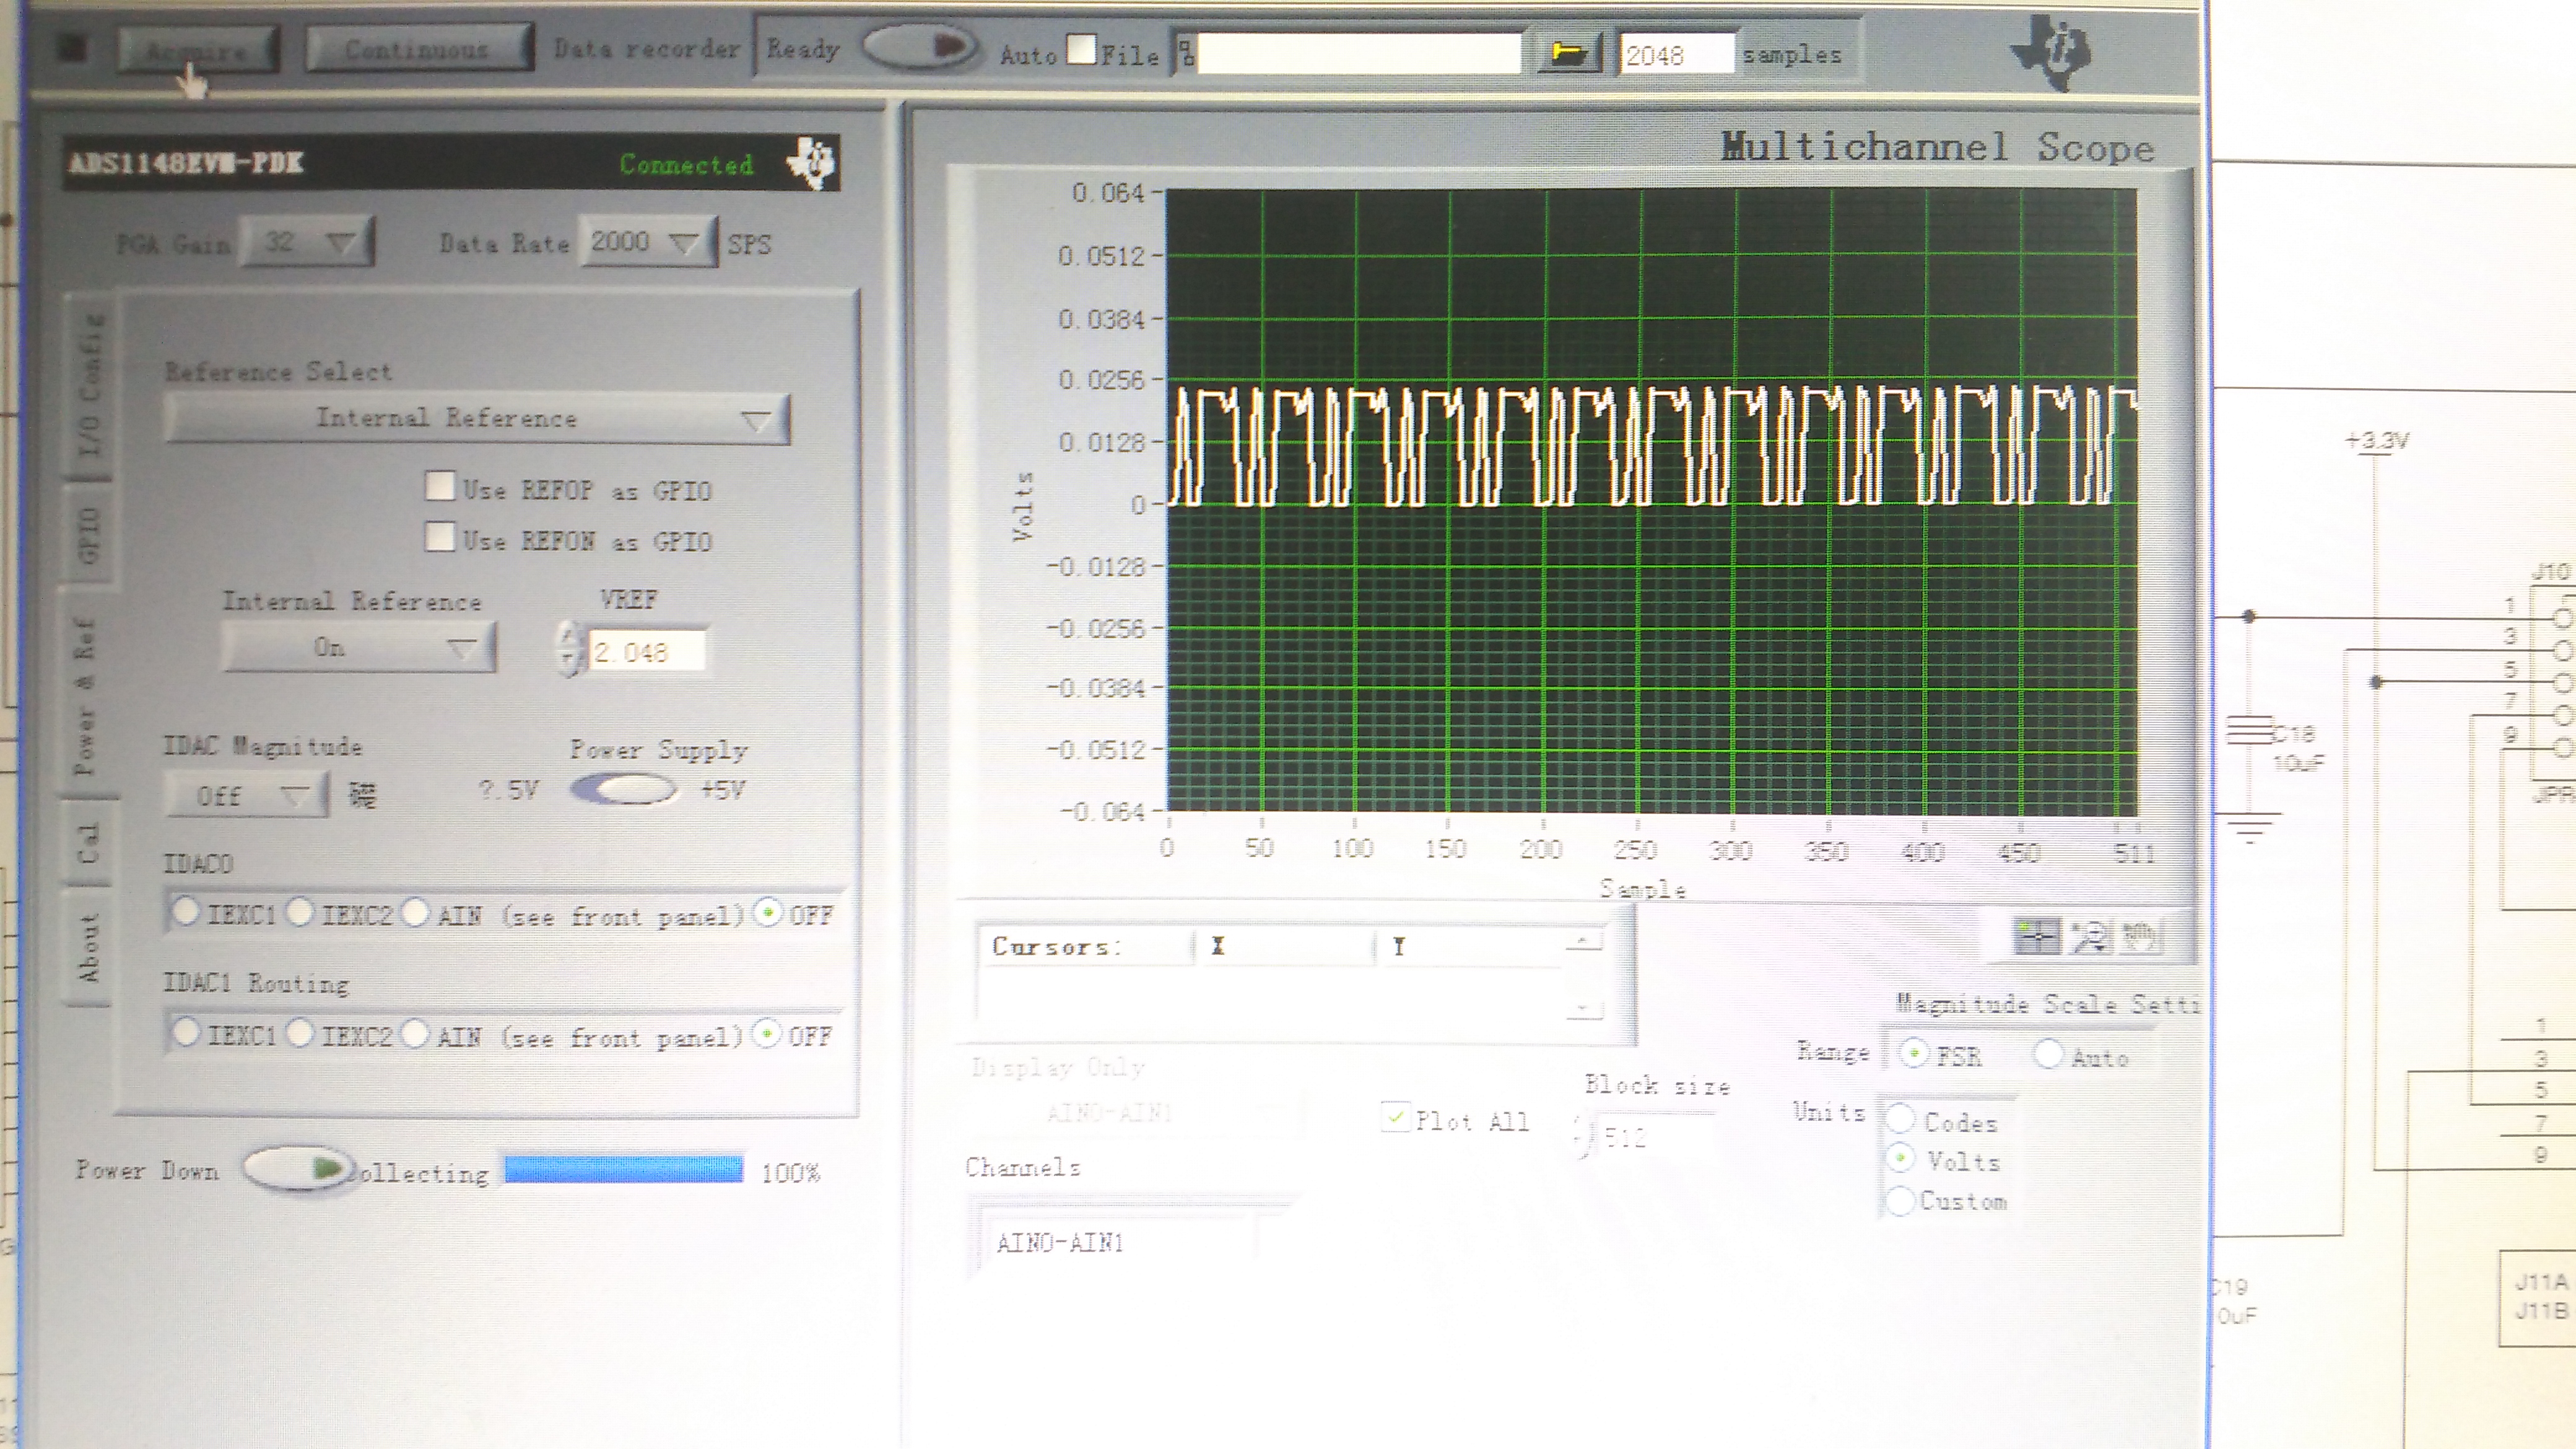Switch to the I/O Config tab
This screenshot has width=2576, height=1449.
90,385
